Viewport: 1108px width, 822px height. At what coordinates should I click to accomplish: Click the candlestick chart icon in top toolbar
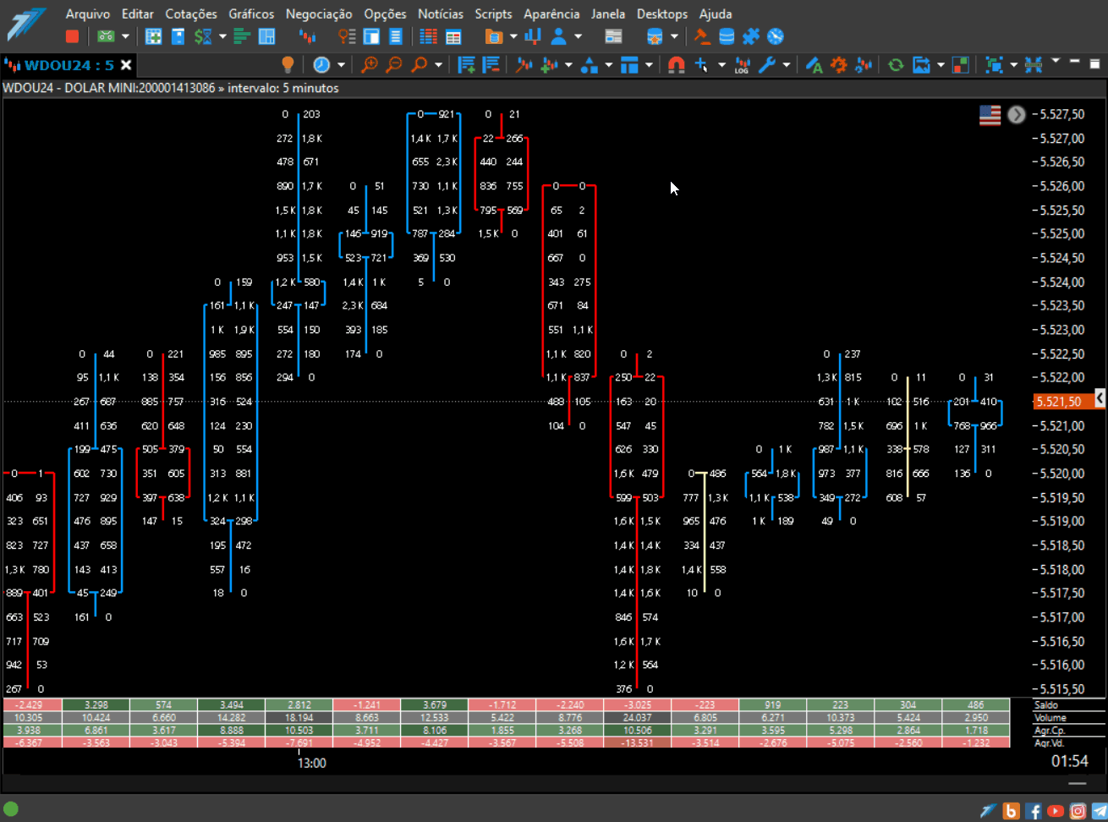(x=308, y=36)
